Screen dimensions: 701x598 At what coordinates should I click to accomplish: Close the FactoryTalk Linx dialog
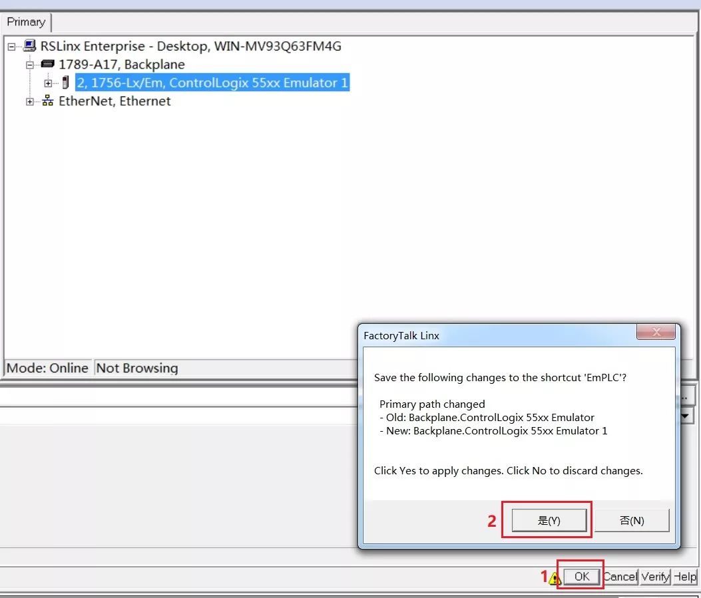click(656, 332)
